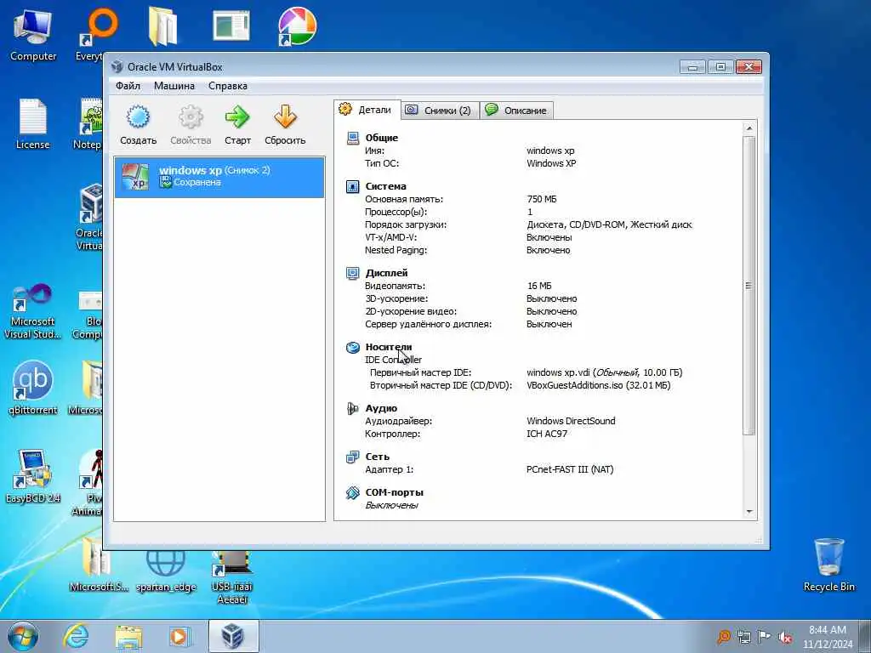Image resolution: width=871 pixels, height=653 pixels.
Task: Start the VM with the Старт arrow
Action: coord(237,117)
